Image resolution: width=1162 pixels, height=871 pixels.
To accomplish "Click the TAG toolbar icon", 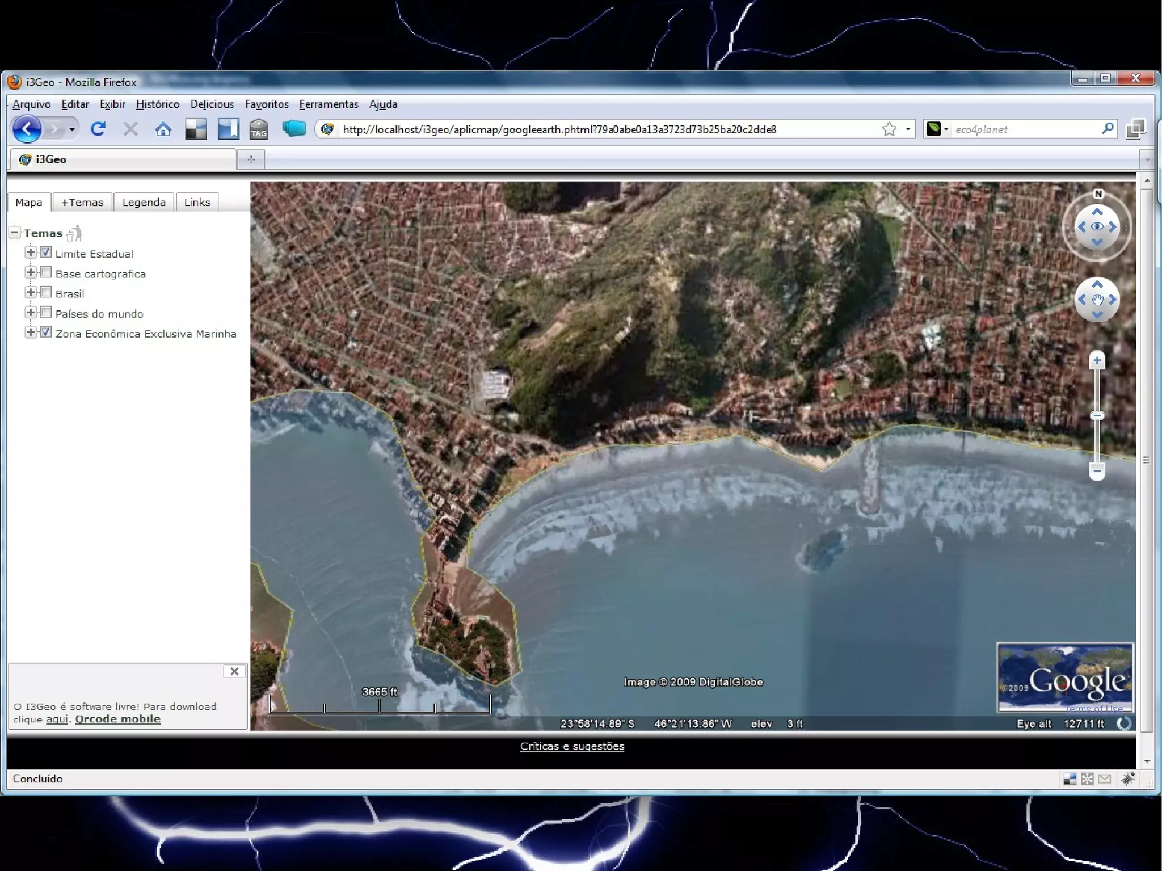I will [x=259, y=129].
